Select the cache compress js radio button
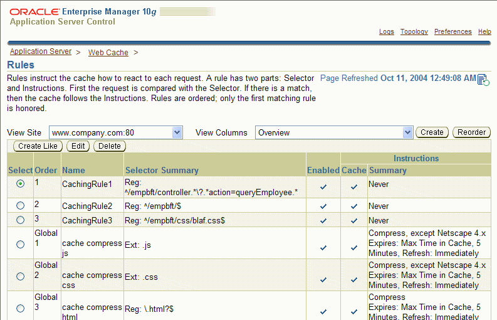The width and height of the screenshot is (497, 320). tap(20, 244)
